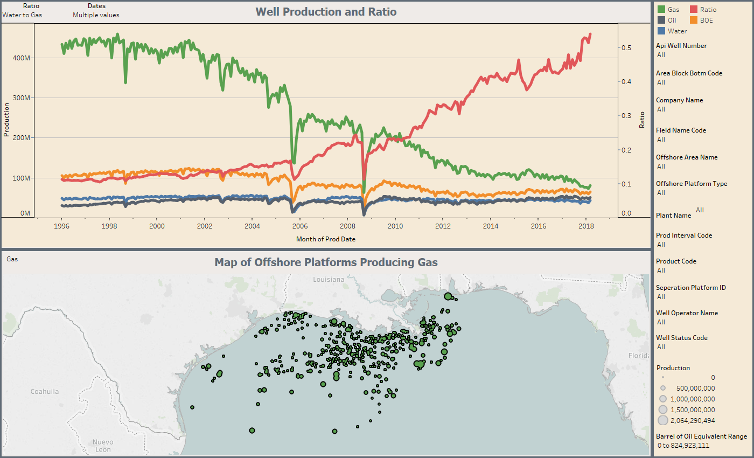Click the Map of Offshore Platforms Producing Gas title

326,262
